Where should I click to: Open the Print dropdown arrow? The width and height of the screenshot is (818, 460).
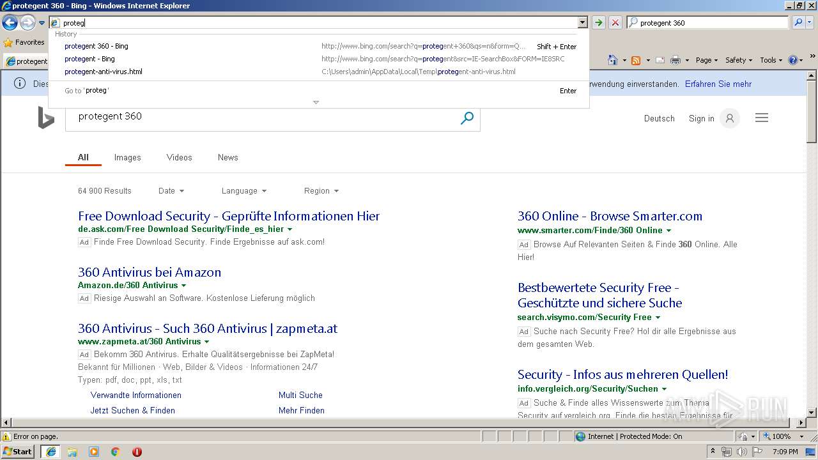[x=687, y=60]
